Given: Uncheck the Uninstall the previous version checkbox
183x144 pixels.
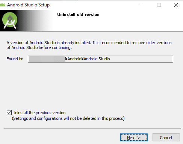Looking at the screenshot, I should click(x=9, y=113).
